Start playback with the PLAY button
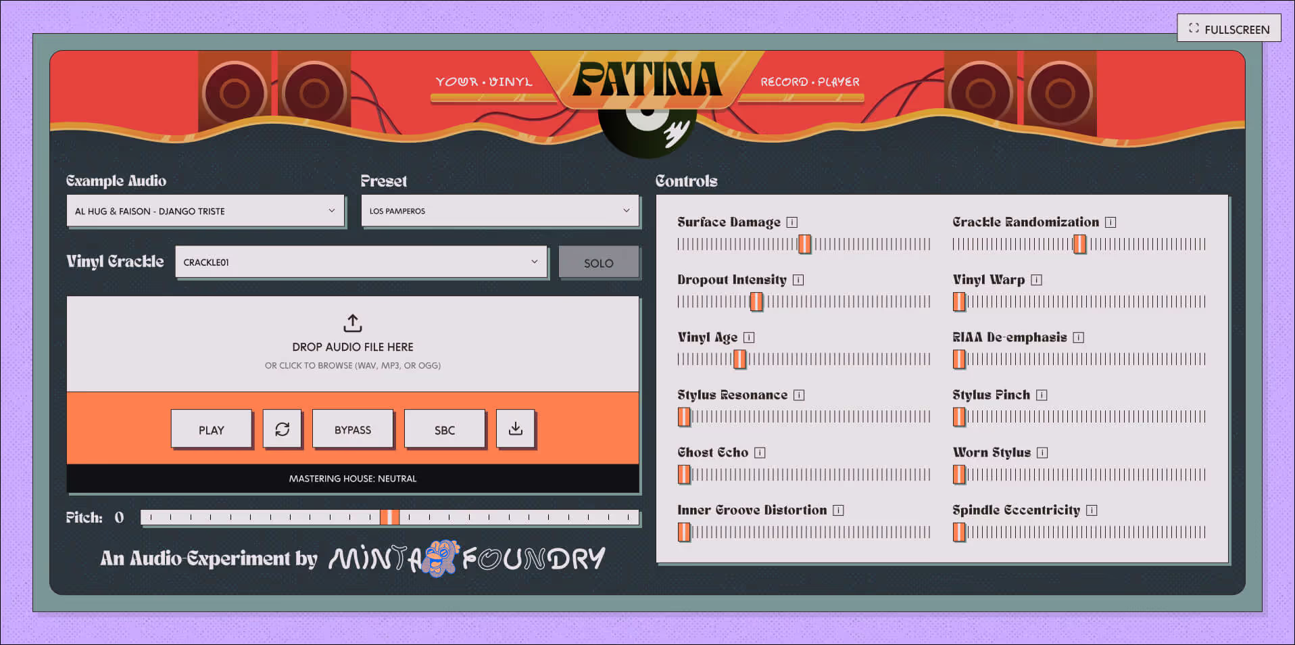 pyautogui.click(x=212, y=429)
